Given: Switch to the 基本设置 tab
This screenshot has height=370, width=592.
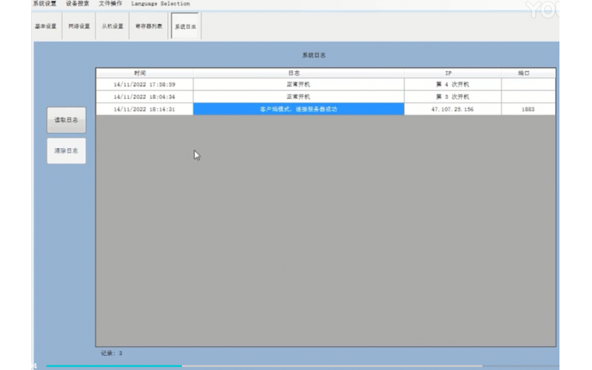Looking at the screenshot, I should pyautogui.click(x=46, y=27).
